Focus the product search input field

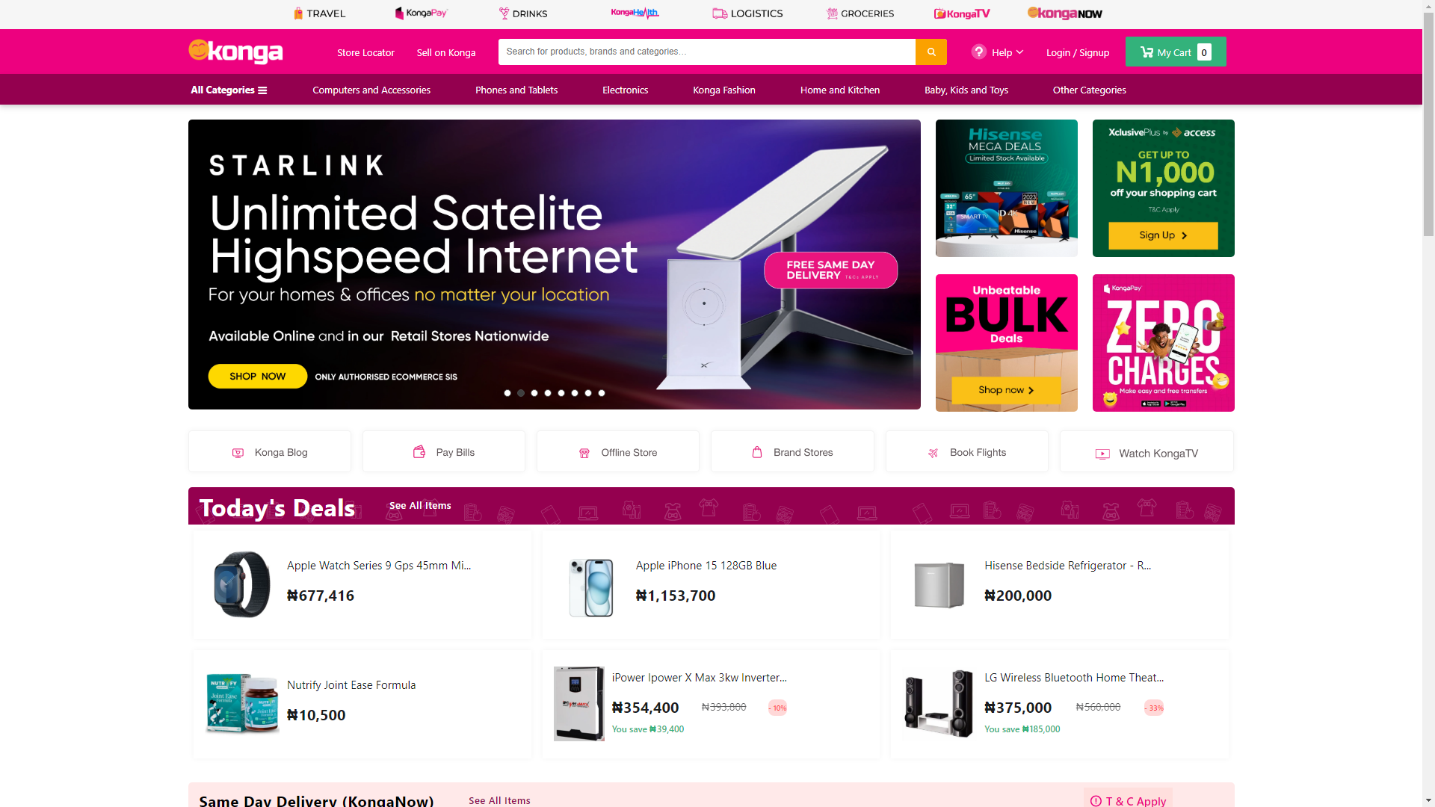[x=706, y=52]
